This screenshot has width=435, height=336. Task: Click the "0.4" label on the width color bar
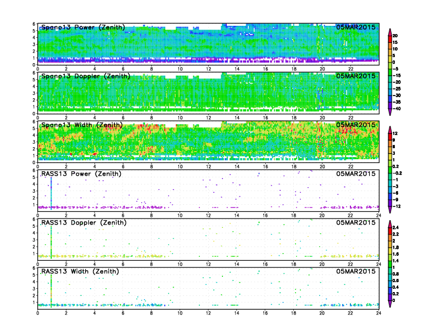coord(395,287)
